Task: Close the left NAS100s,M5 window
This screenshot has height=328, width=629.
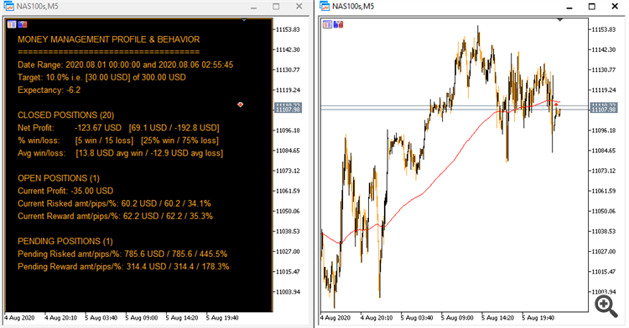Action: coord(299,7)
